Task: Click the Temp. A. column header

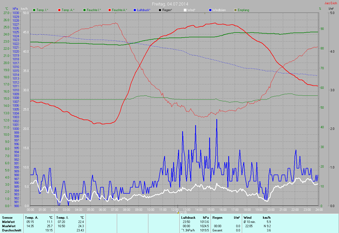Action: 32,217
